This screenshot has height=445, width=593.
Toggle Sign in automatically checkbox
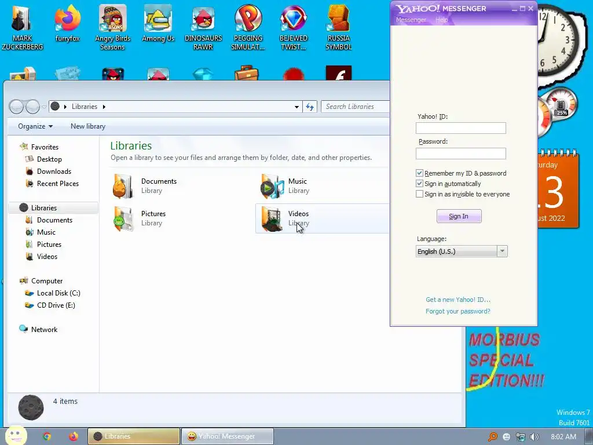point(419,184)
